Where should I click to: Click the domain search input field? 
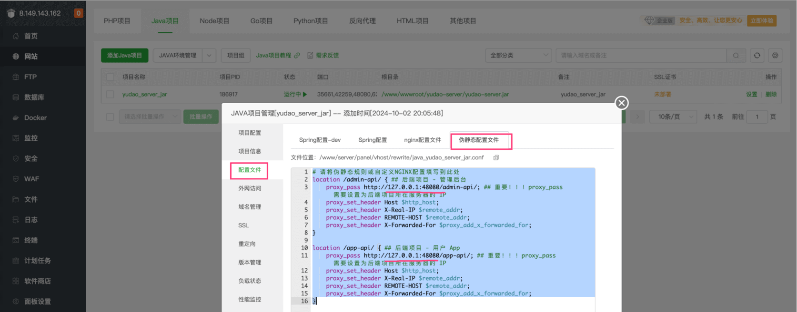click(x=641, y=56)
